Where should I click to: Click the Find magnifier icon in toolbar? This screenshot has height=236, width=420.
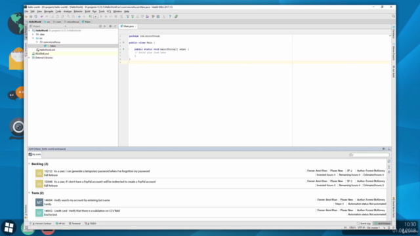[68, 16]
